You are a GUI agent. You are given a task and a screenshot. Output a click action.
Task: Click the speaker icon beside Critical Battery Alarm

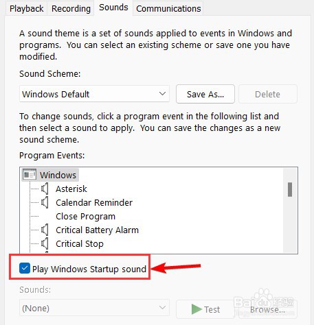click(45, 230)
